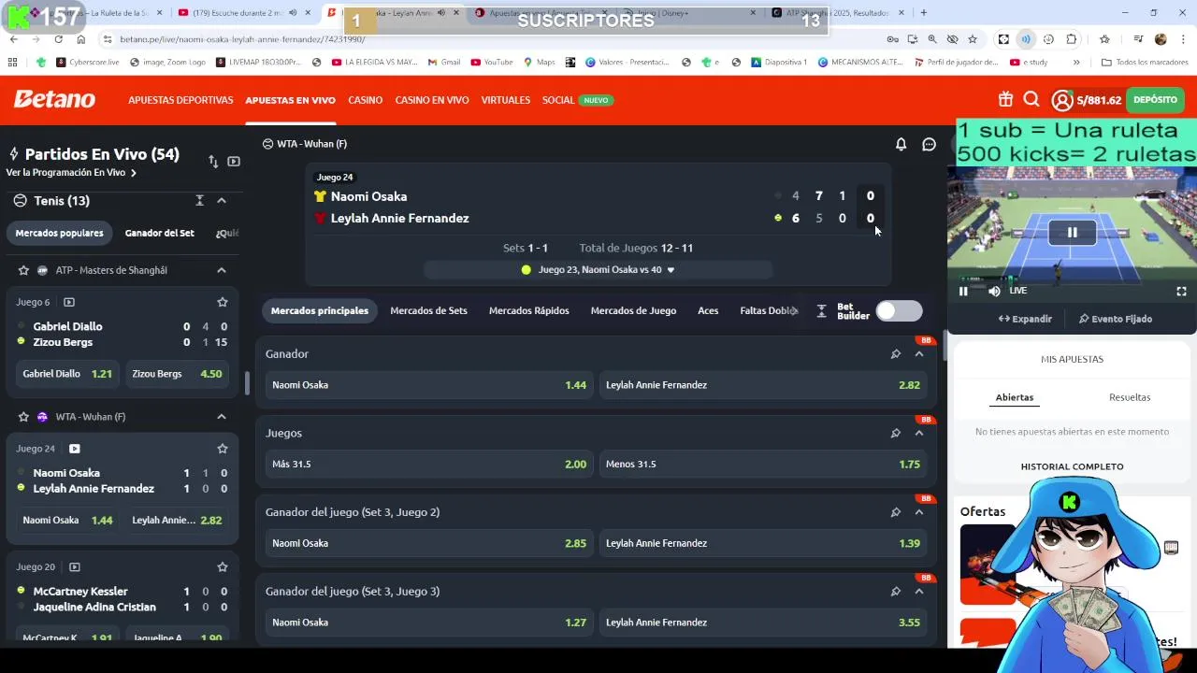Favorite the Naomi Osaka match in sidebar
1197x673 pixels.
223,449
